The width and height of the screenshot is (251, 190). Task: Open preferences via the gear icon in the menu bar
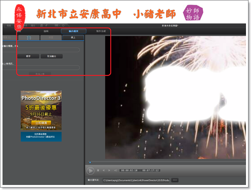coord(63,26)
